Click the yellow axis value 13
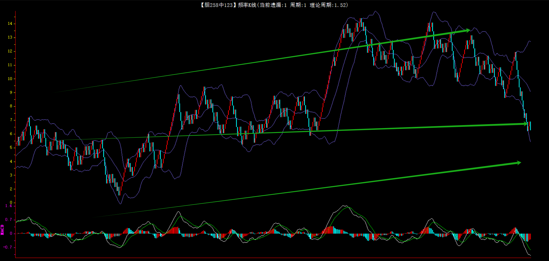Screen dimensions: 549x261 [10, 37]
